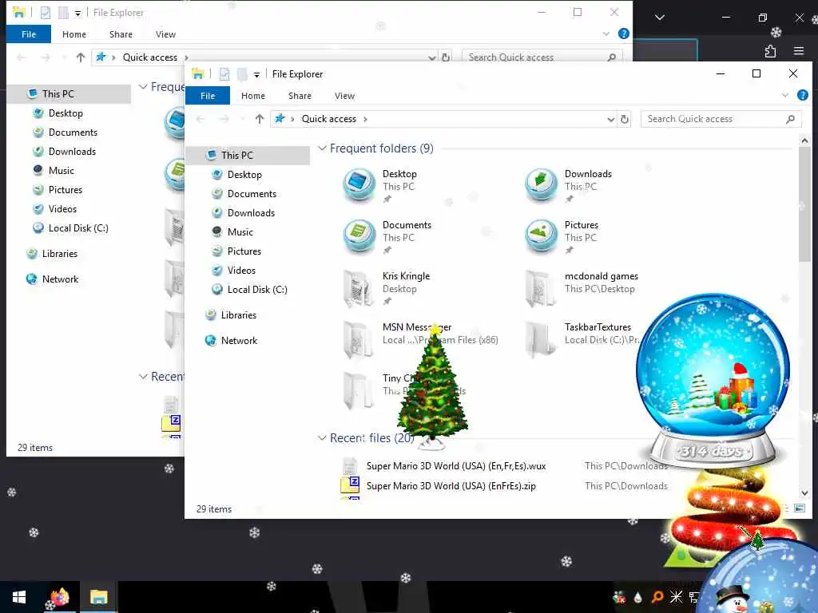Open File Explorer from the taskbar
Image resolution: width=818 pixels, height=613 pixels.
pyautogui.click(x=98, y=597)
